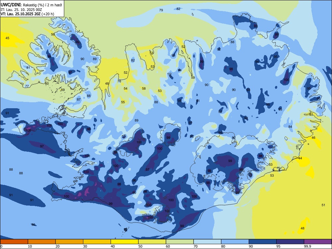This screenshot has width=332, height=249.
Task: Click the humidity value '55' on the map
Action: [123, 102]
